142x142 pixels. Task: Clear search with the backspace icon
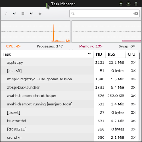click(x=136, y=14)
